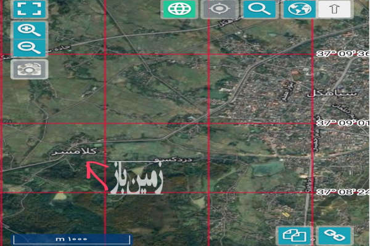
Task: Locate my position with crosshair icon
Action: click(x=219, y=9)
